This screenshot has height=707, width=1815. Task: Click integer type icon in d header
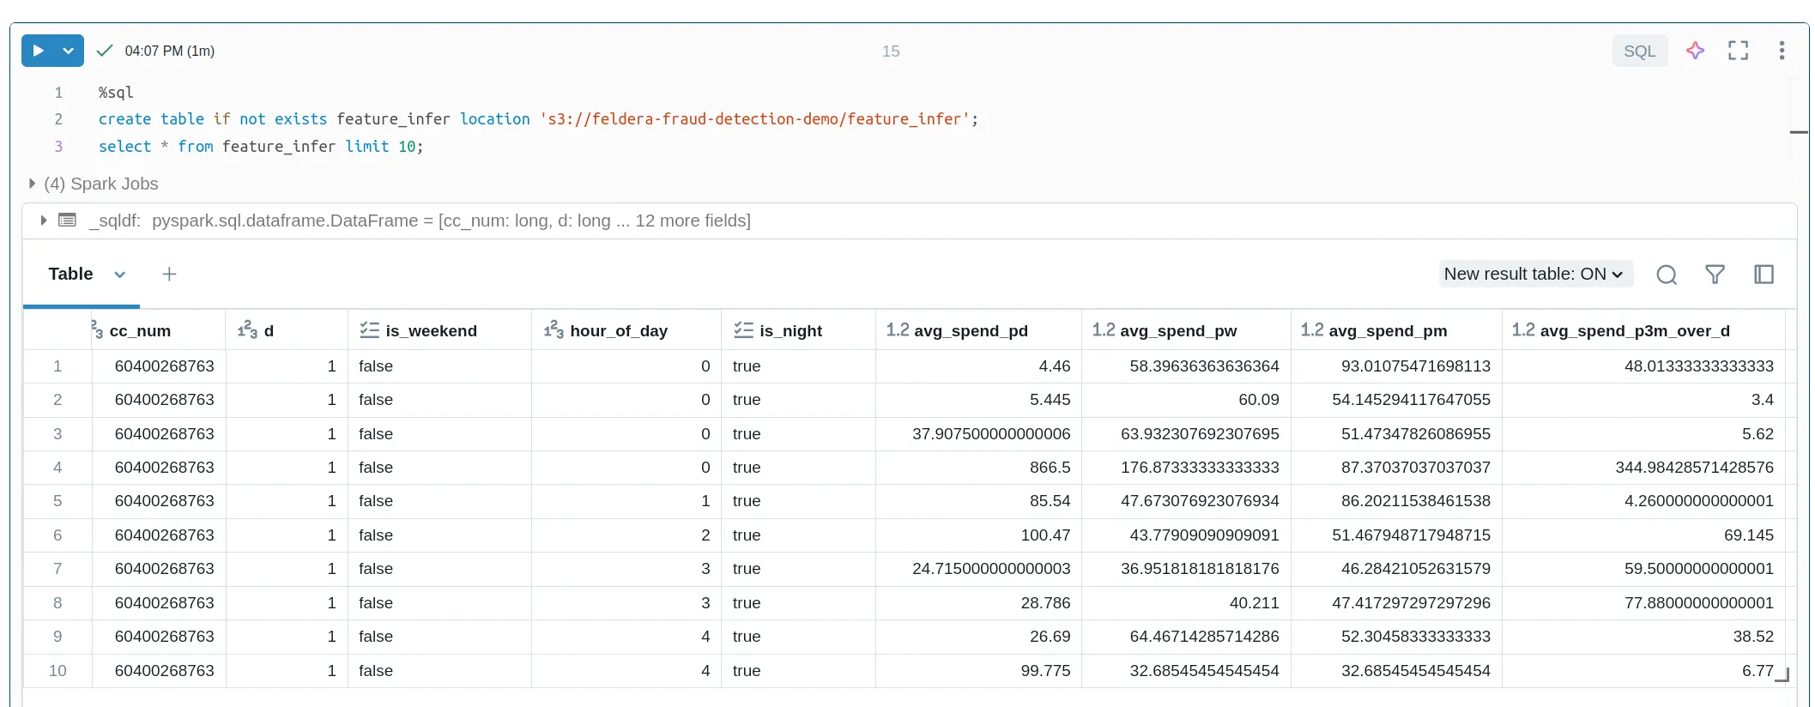coord(247,330)
